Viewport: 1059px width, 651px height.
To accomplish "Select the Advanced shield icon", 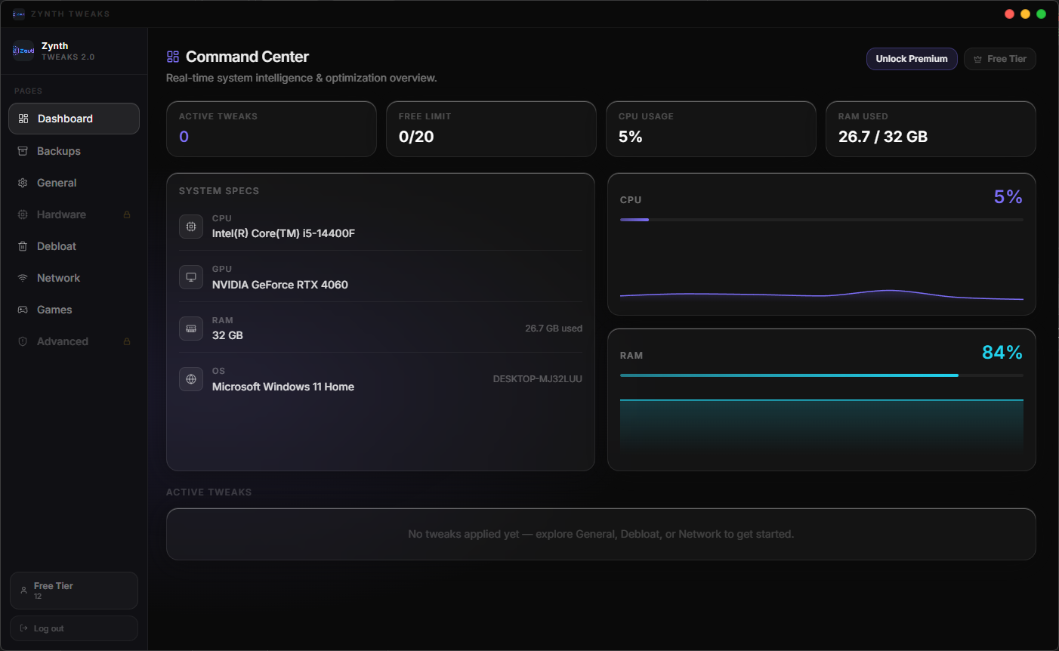I will point(23,341).
